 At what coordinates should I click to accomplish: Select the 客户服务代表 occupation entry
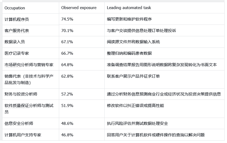click(x=17, y=31)
